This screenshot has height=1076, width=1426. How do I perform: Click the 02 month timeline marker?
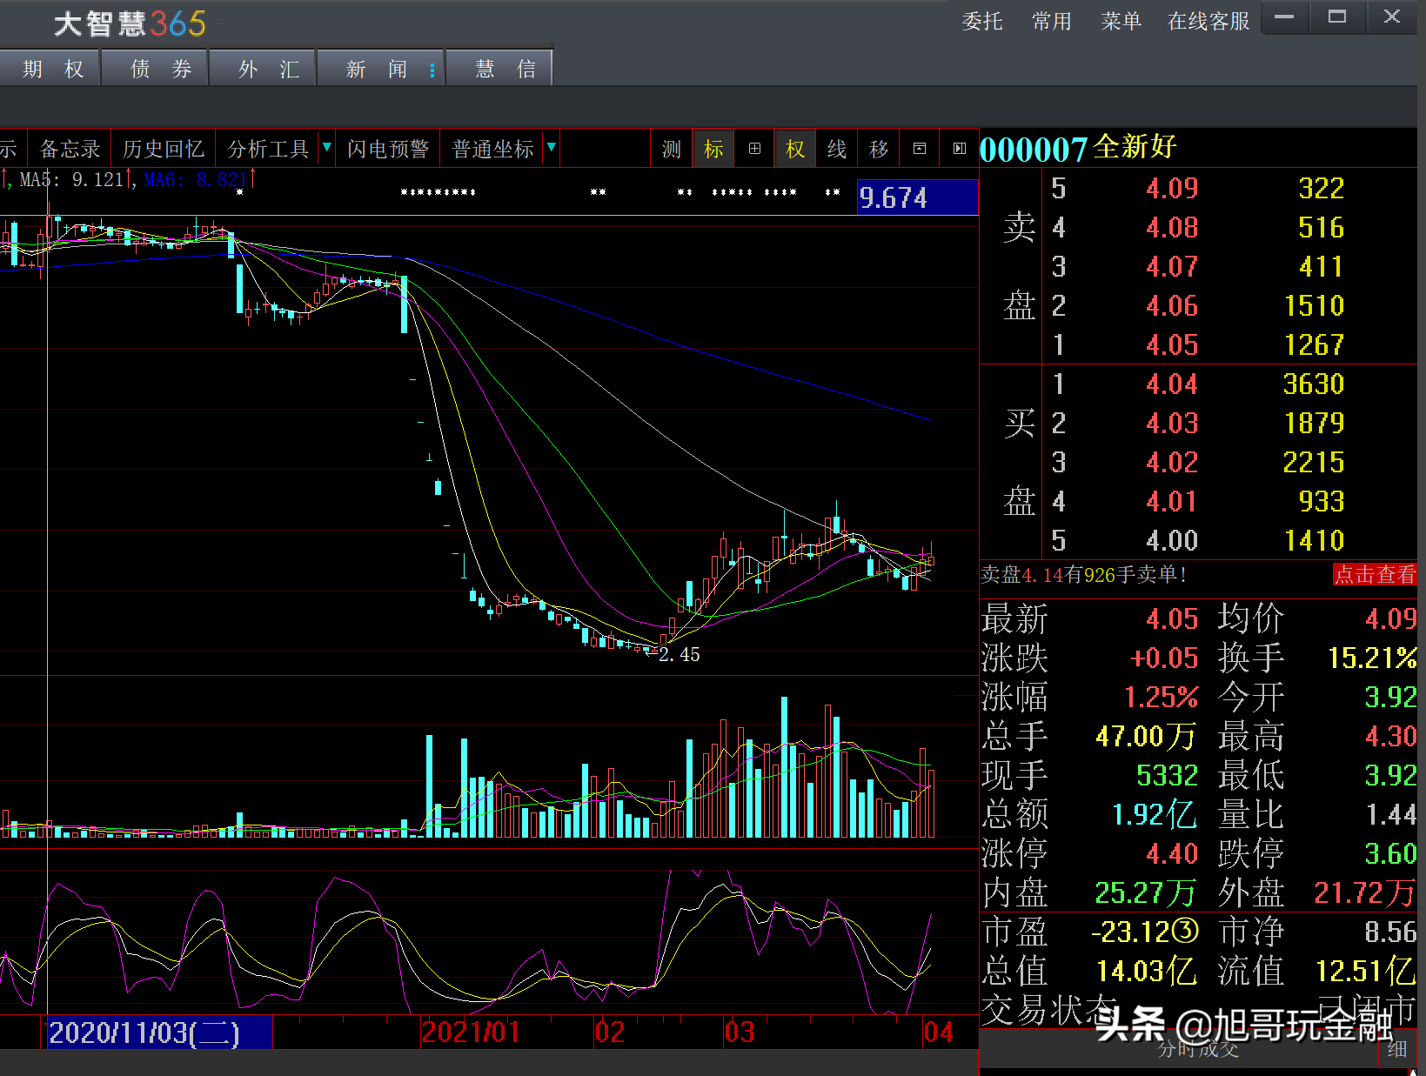coord(610,1033)
